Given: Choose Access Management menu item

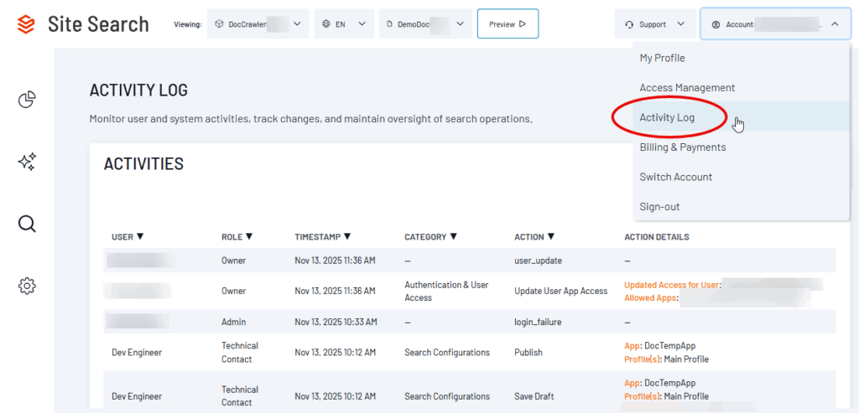Looking at the screenshot, I should coord(687,88).
